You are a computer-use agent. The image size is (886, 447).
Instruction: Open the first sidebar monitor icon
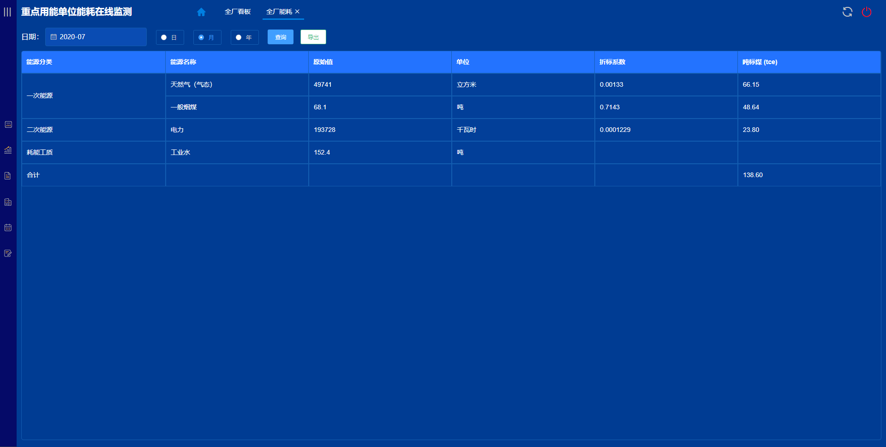tap(8, 125)
